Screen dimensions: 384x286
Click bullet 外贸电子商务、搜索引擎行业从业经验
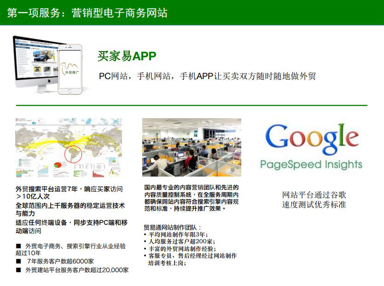76,246
